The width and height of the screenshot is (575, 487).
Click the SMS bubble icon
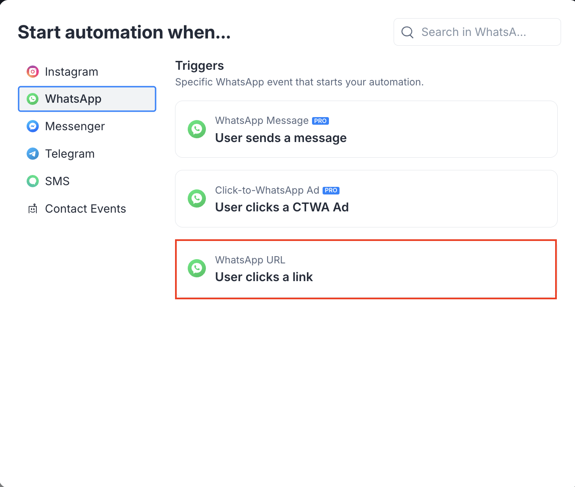click(x=33, y=181)
